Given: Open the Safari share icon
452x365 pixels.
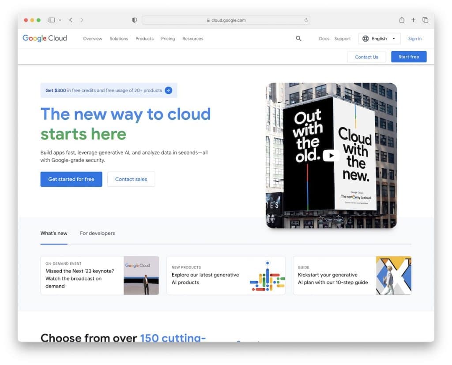Looking at the screenshot, I should click(x=402, y=20).
